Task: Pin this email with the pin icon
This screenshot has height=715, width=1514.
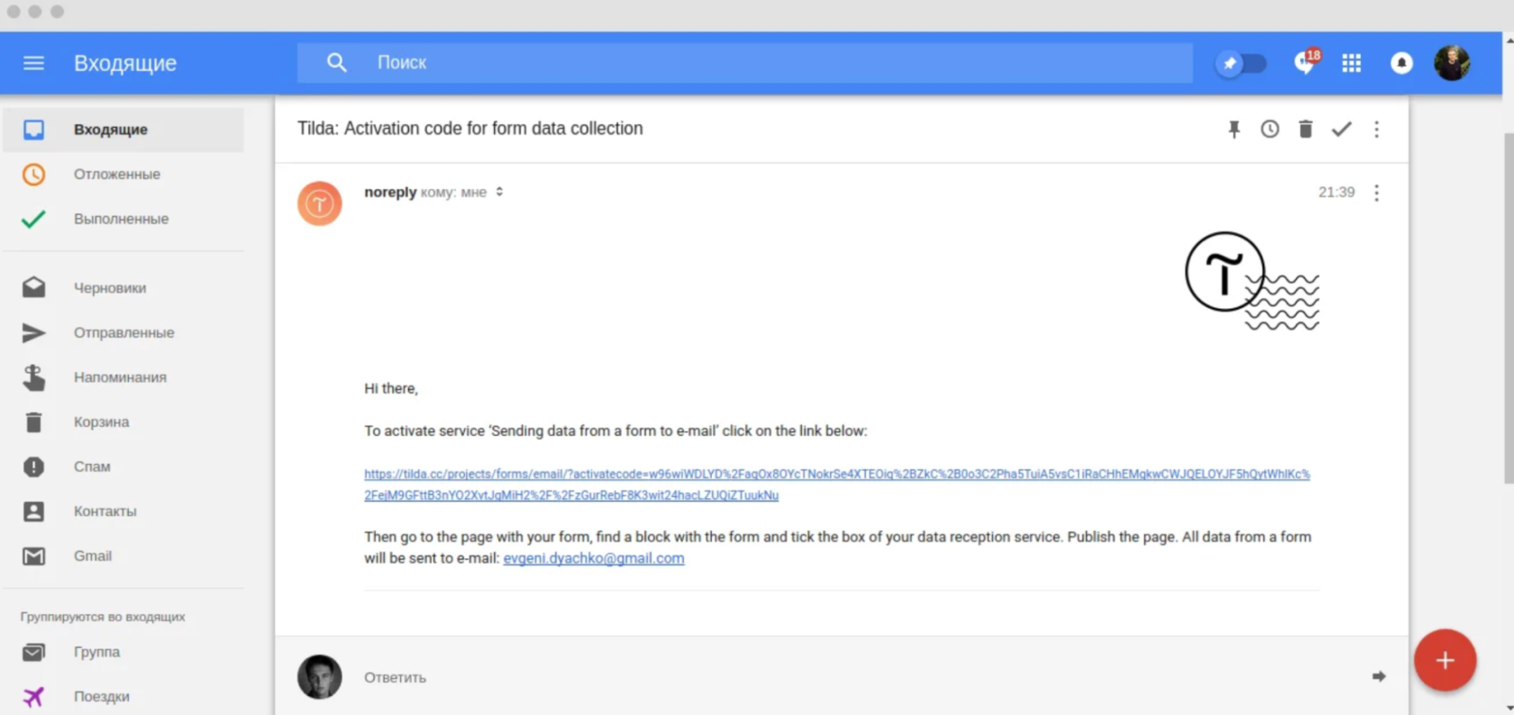Action: click(x=1234, y=130)
